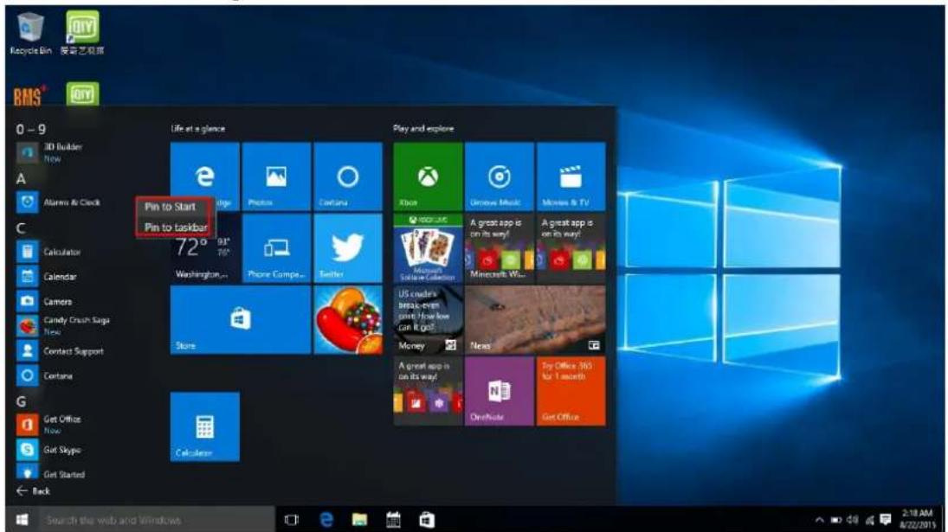Click the letter G group header
Viewport: 948px width, 532px height.
21,401
